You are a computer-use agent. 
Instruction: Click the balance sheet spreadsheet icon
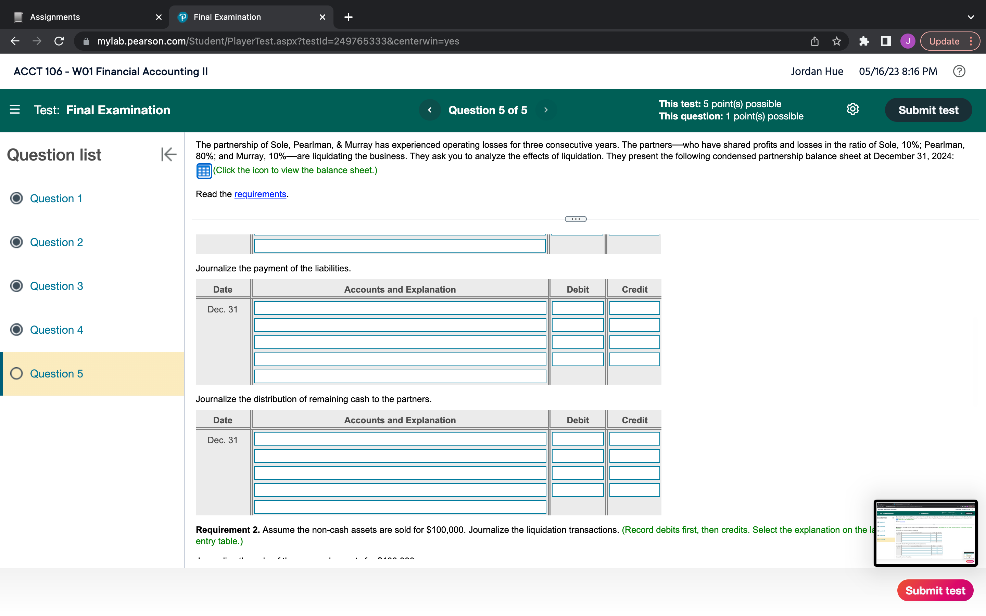(204, 170)
